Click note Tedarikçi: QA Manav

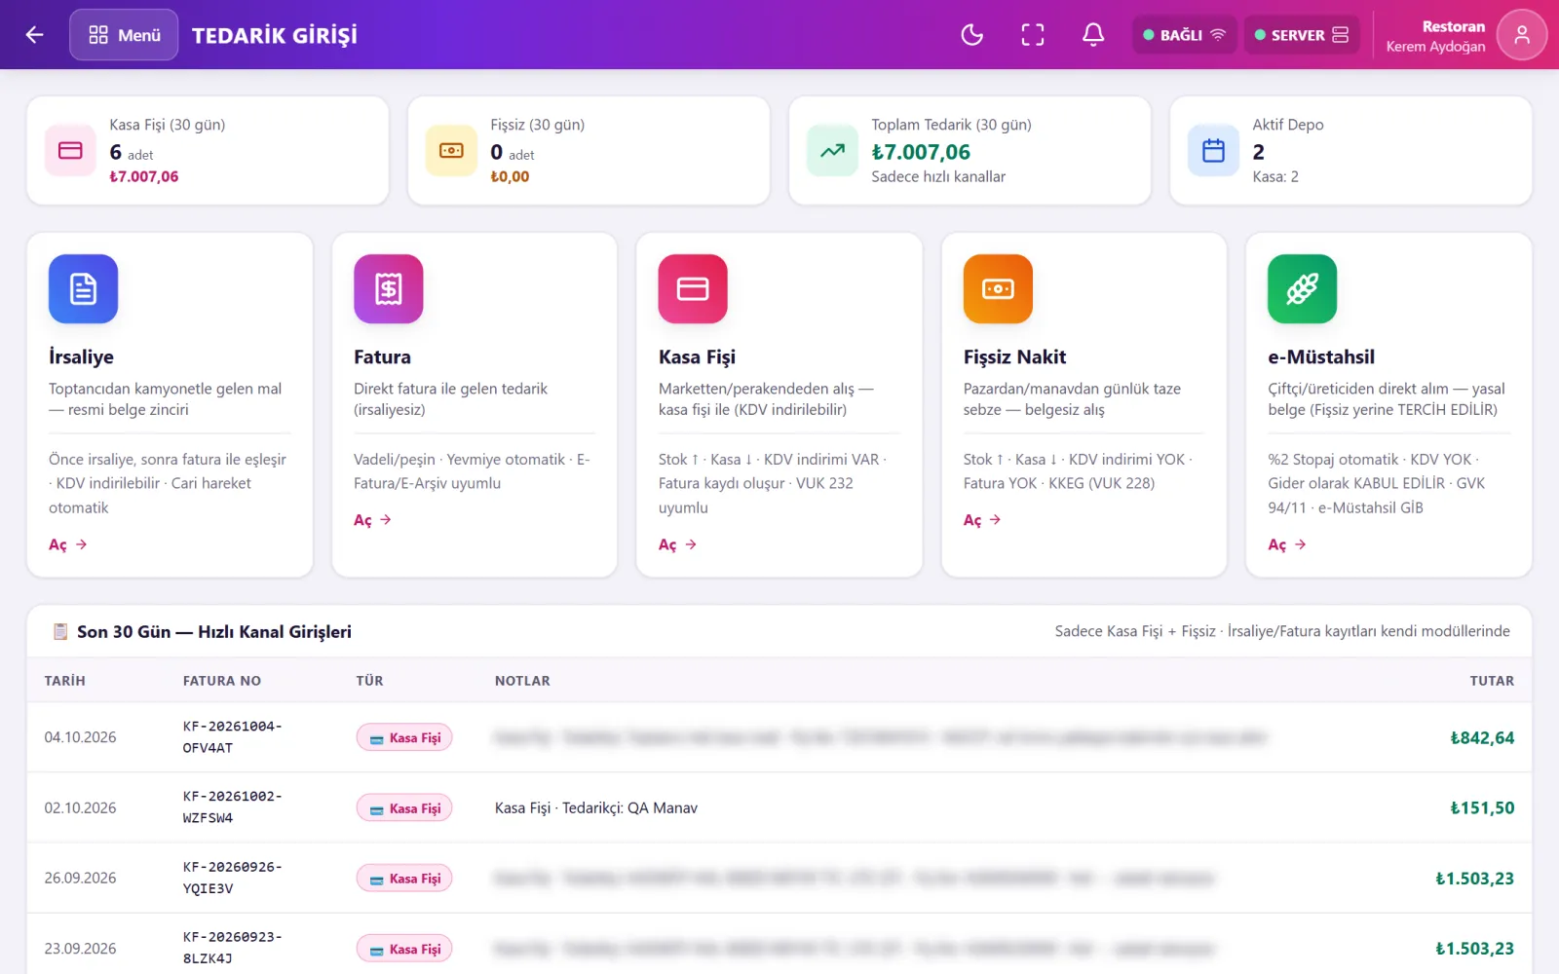point(629,807)
